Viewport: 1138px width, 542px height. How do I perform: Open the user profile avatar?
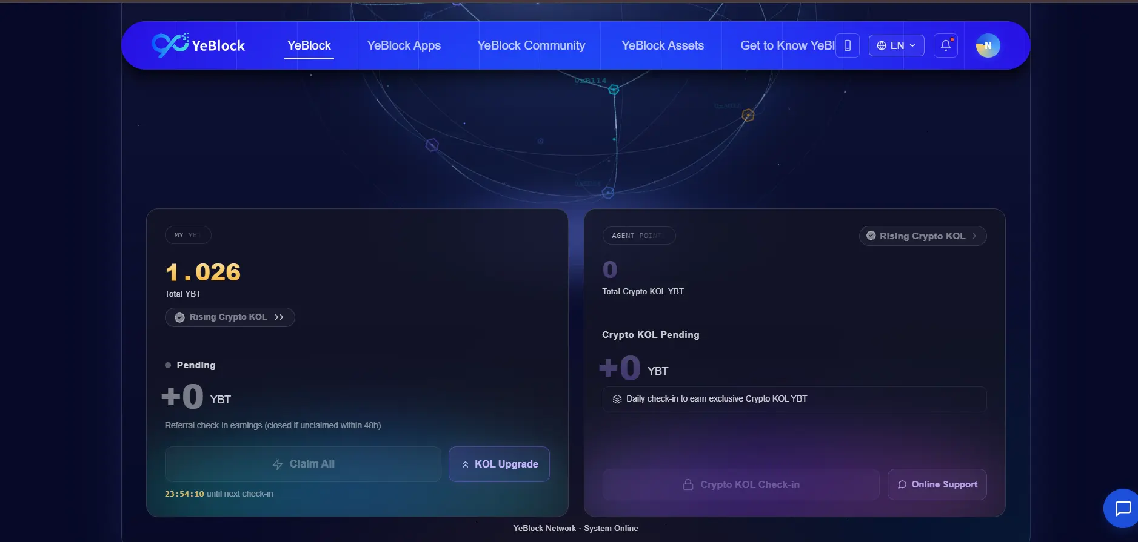[x=988, y=45]
